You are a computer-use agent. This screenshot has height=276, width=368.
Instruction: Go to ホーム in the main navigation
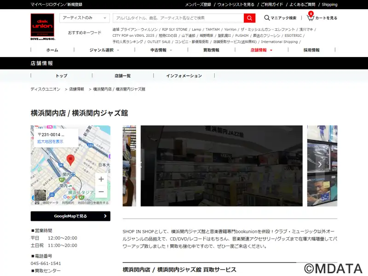52,50
